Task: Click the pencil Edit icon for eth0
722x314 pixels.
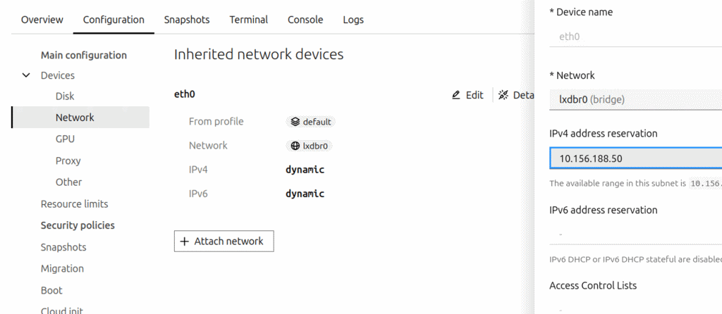Action: (x=456, y=95)
